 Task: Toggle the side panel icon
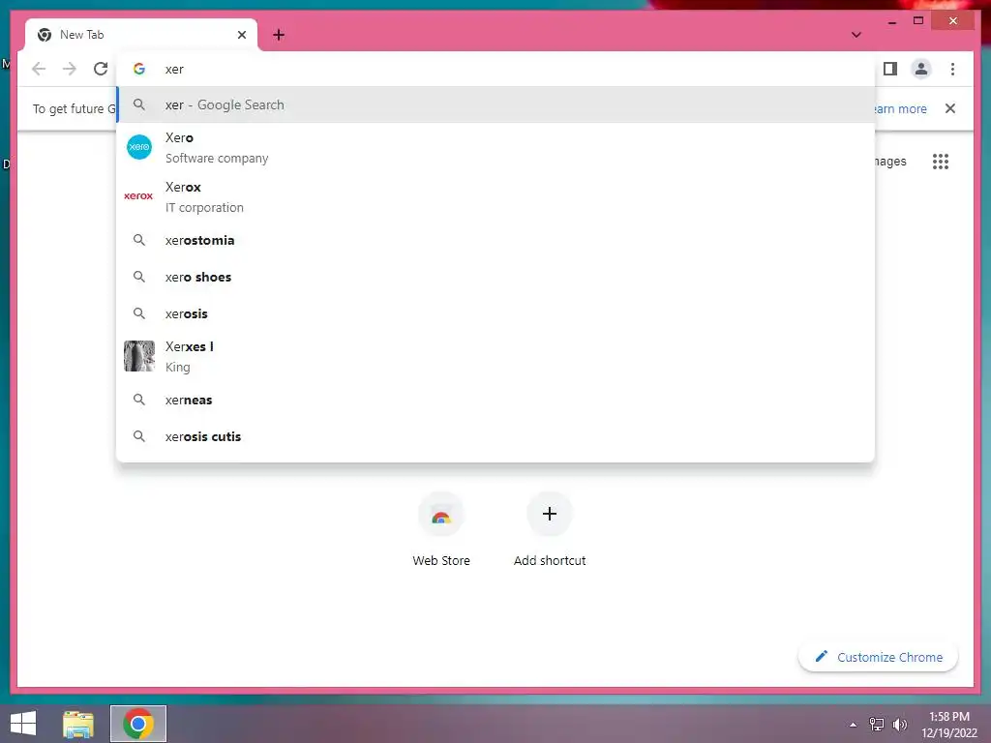[890, 69]
